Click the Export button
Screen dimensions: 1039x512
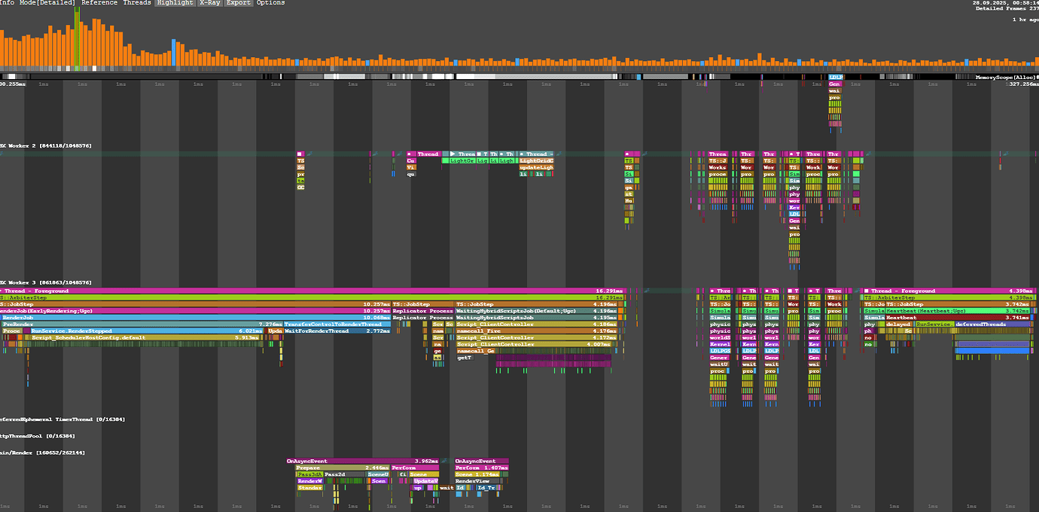coord(239,3)
